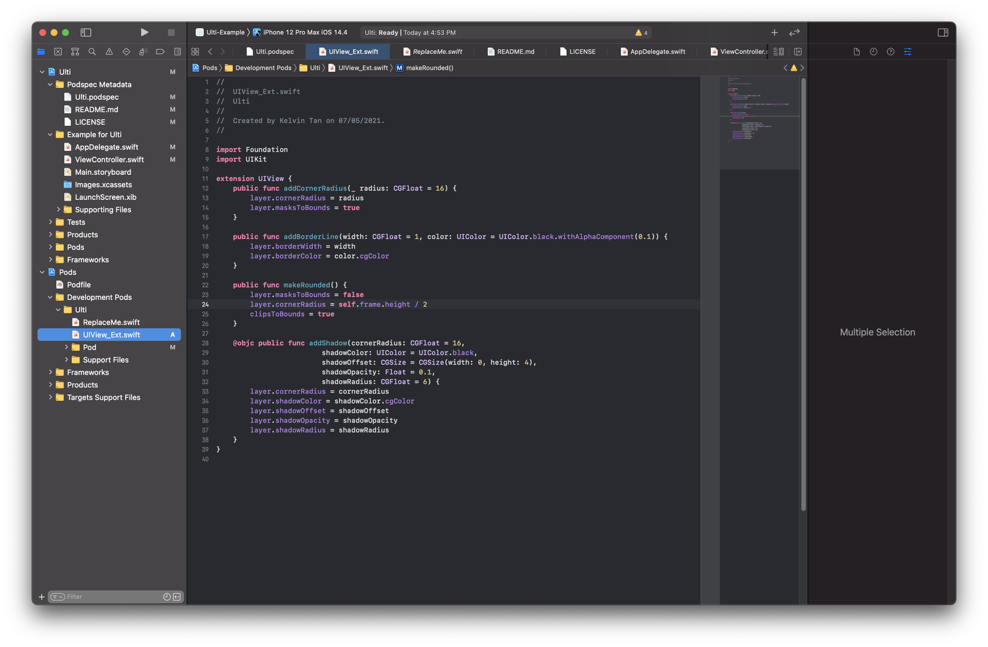Open the Find navigator magnifier icon
The height and width of the screenshot is (647, 988).
coord(92,52)
